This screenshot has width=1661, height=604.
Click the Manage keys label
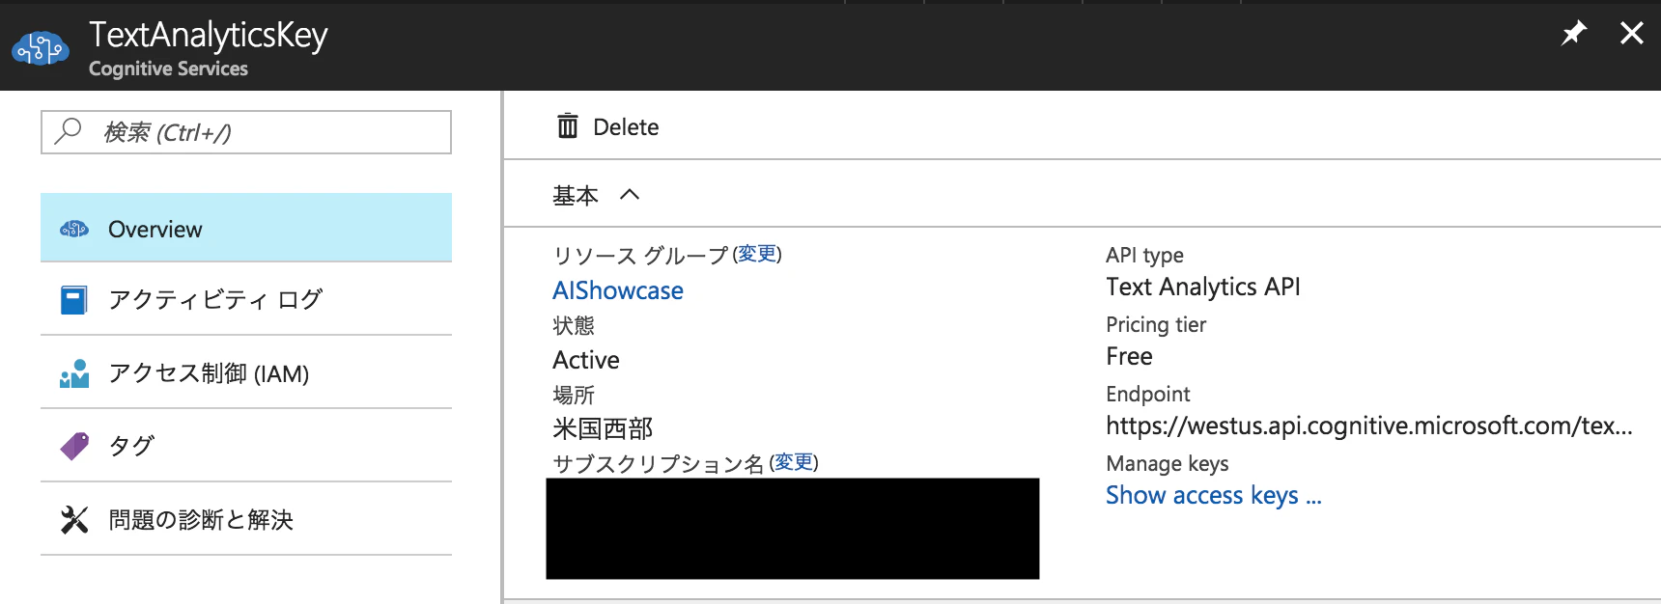pyautogui.click(x=1168, y=464)
